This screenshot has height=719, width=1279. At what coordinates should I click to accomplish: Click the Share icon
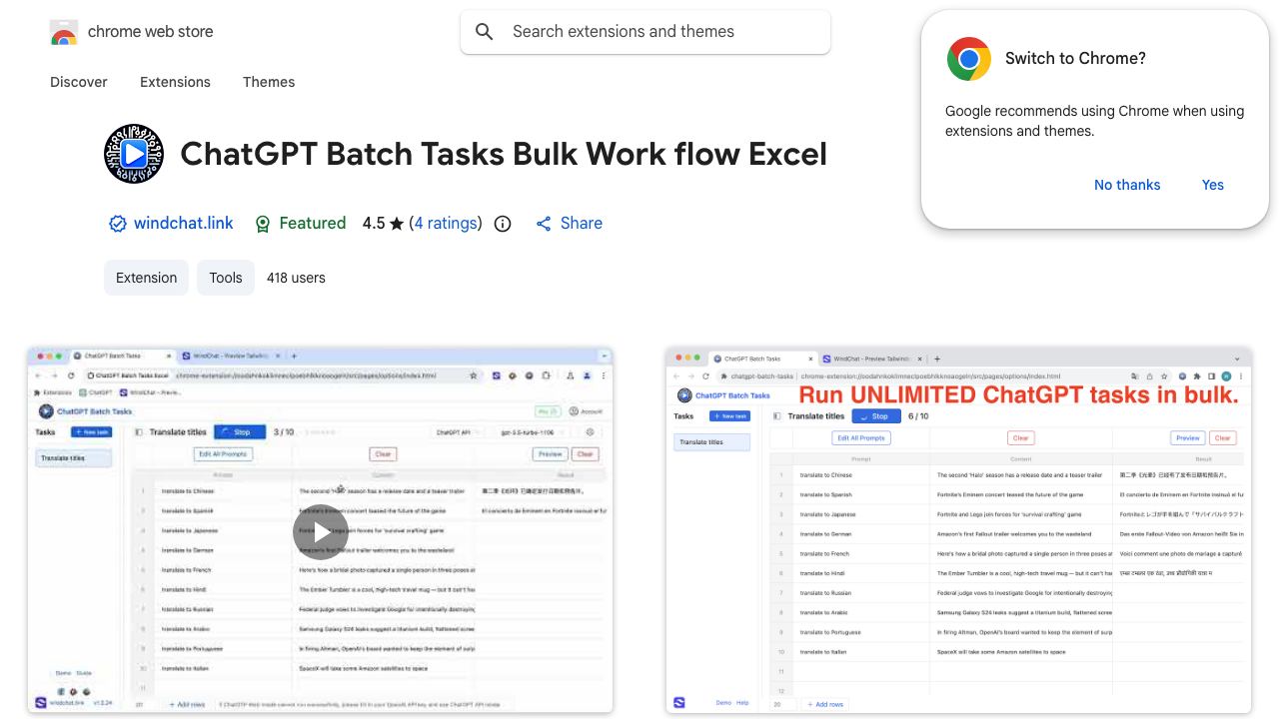click(x=544, y=224)
